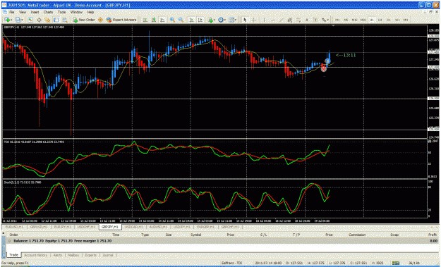Switch to USDCAD,H1 chart tab
Screen dimensions: 441x267
(x=134, y=227)
